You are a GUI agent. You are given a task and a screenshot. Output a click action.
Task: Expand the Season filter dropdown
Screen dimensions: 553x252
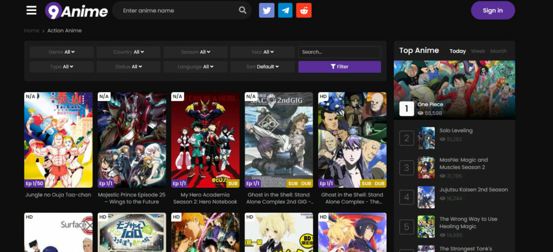click(x=195, y=52)
